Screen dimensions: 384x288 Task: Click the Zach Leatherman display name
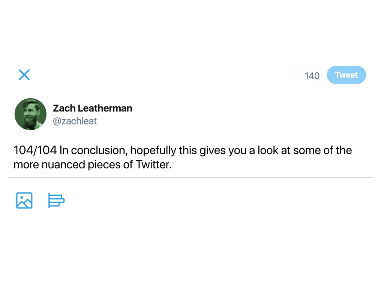92,108
